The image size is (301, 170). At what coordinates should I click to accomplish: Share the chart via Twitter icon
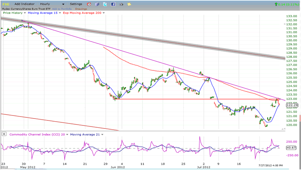click(105, 4)
